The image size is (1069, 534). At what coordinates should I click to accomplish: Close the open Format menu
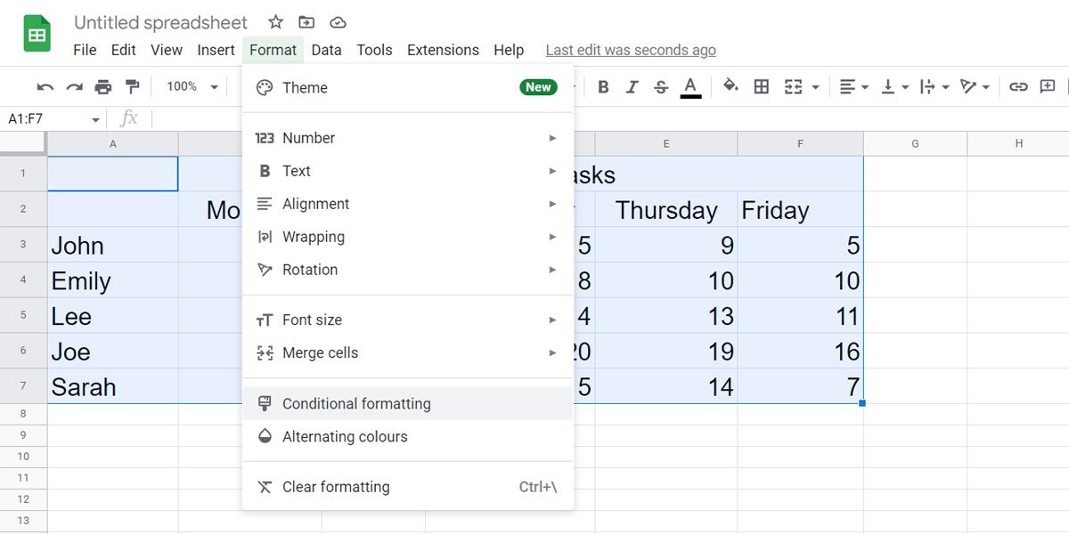273,50
